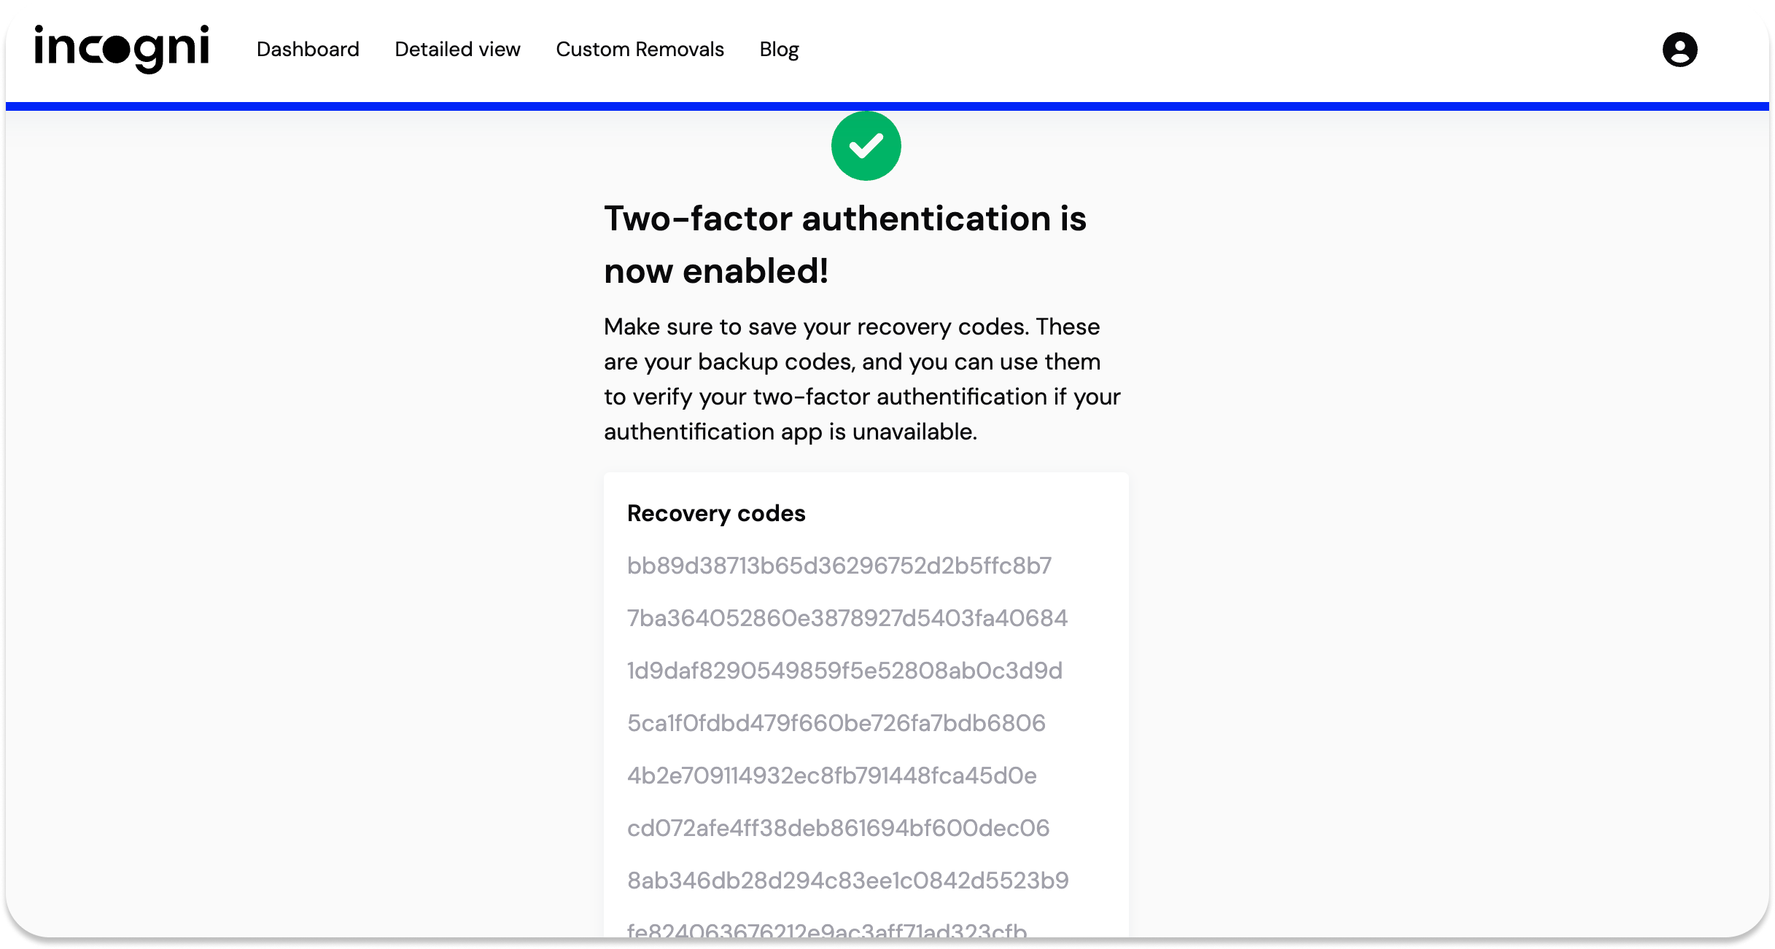Select recovery code starting with 4b2e7091
The height and width of the screenshot is (949, 1775).
pyautogui.click(x=832, y=776)
